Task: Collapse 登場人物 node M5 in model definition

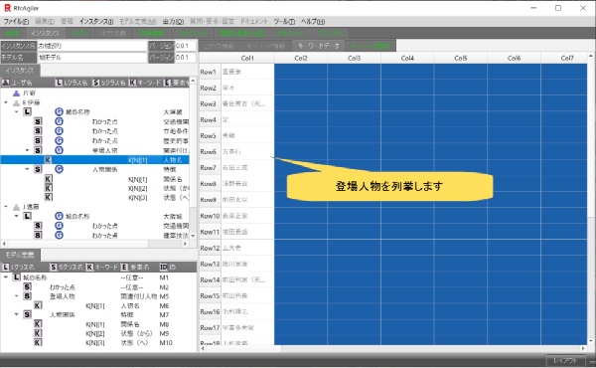Action: [16, 296]
